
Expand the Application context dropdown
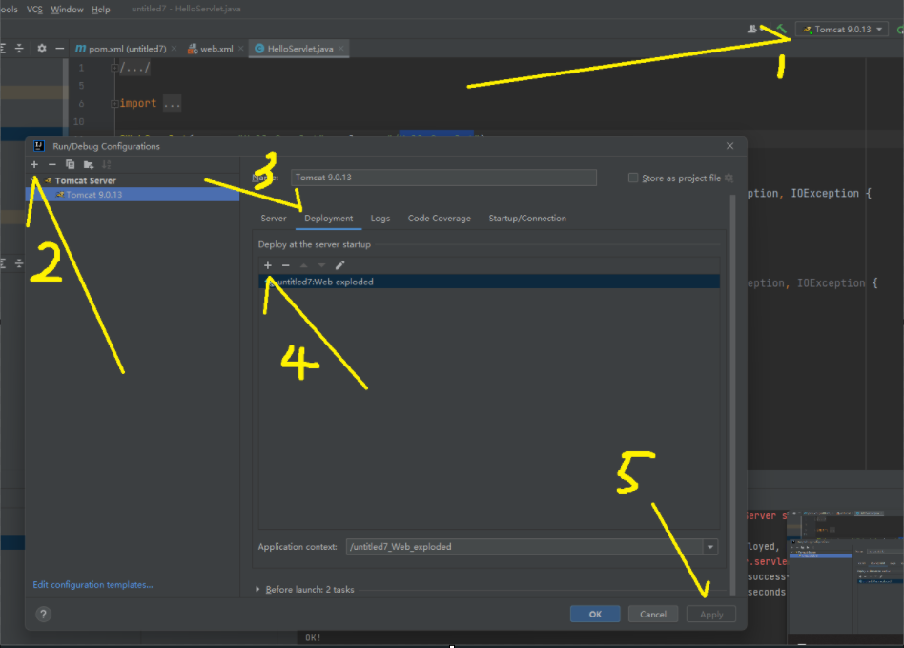710,547
